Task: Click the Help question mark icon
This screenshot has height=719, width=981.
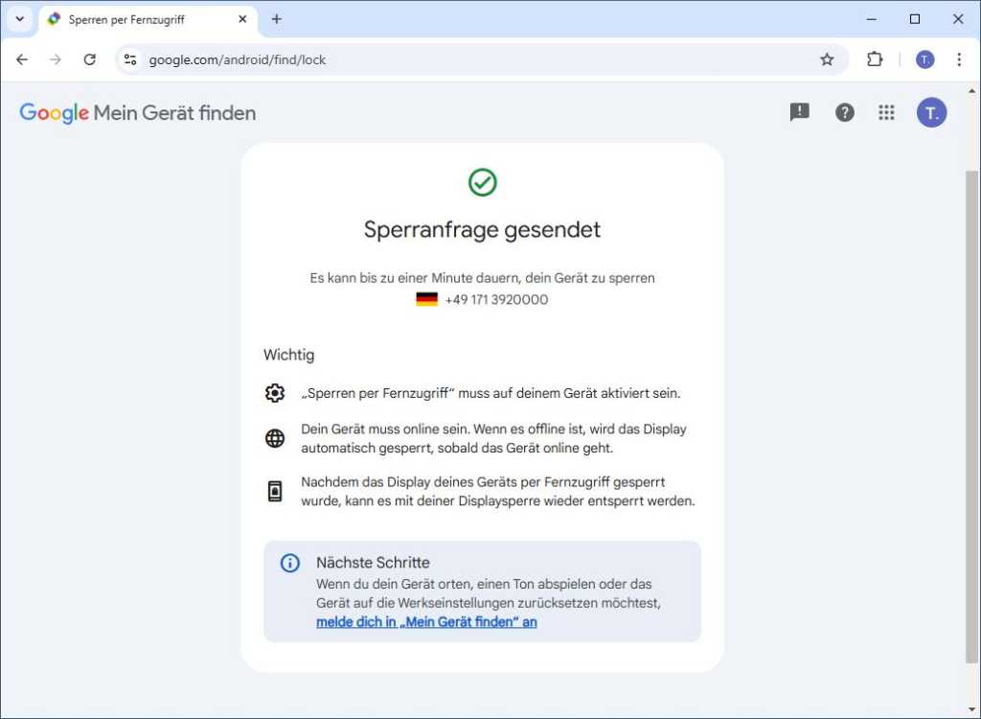Action: (844, 112)
